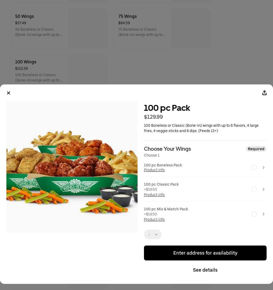273x290 pixels.
Task: Open Product info for Mix & Match Pack
Action: click(x=154, y=220)
